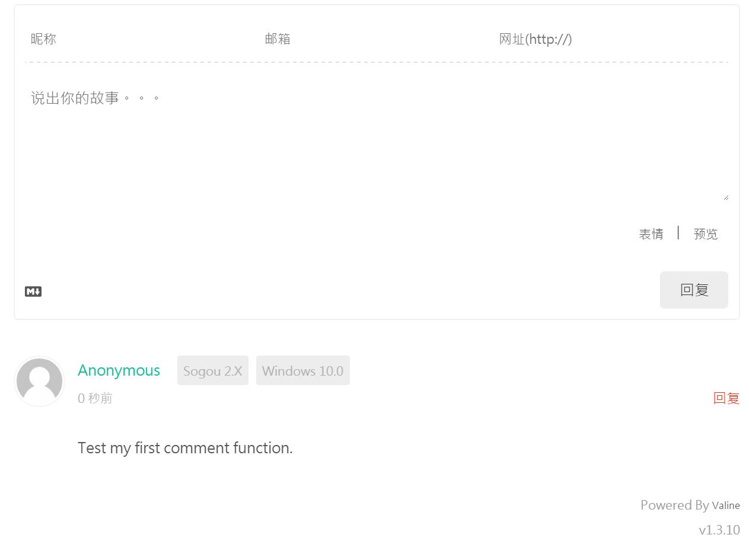Click the Markdown supported icon
Image resolution: width=749 pixels, height=538 pixels.
point(33,292)
